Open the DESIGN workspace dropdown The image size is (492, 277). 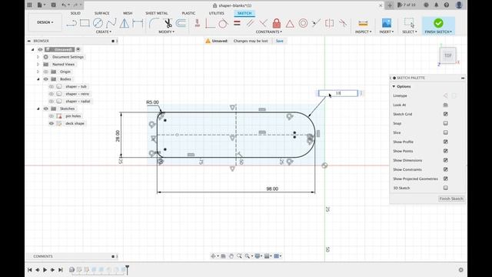[x=45, y=22]
